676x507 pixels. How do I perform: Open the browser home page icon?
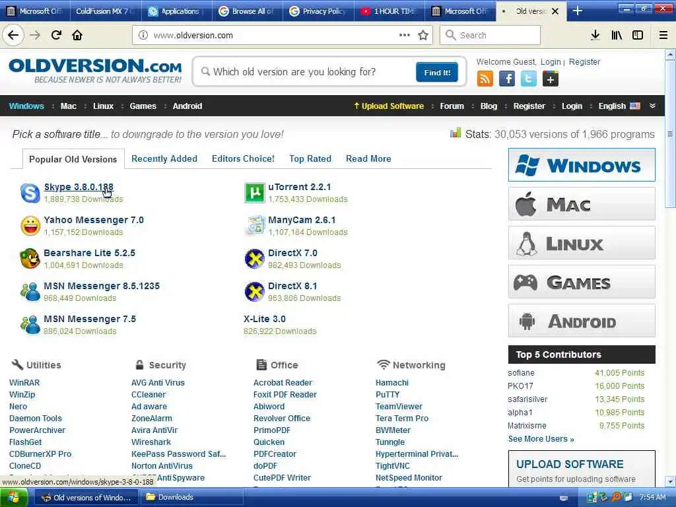pos(77,35)
